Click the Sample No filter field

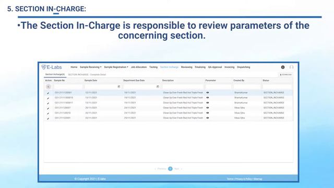[68, 87]
